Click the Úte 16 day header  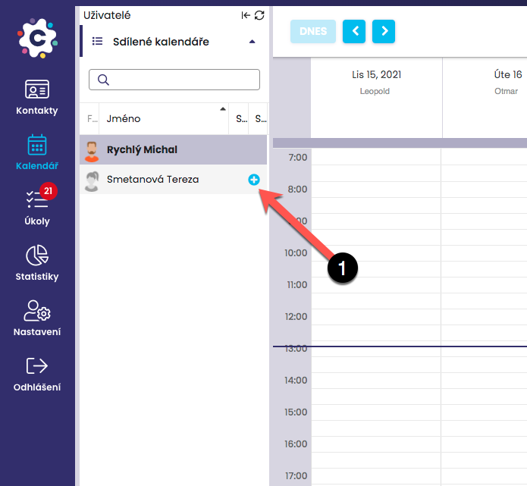tap(508, 74)
